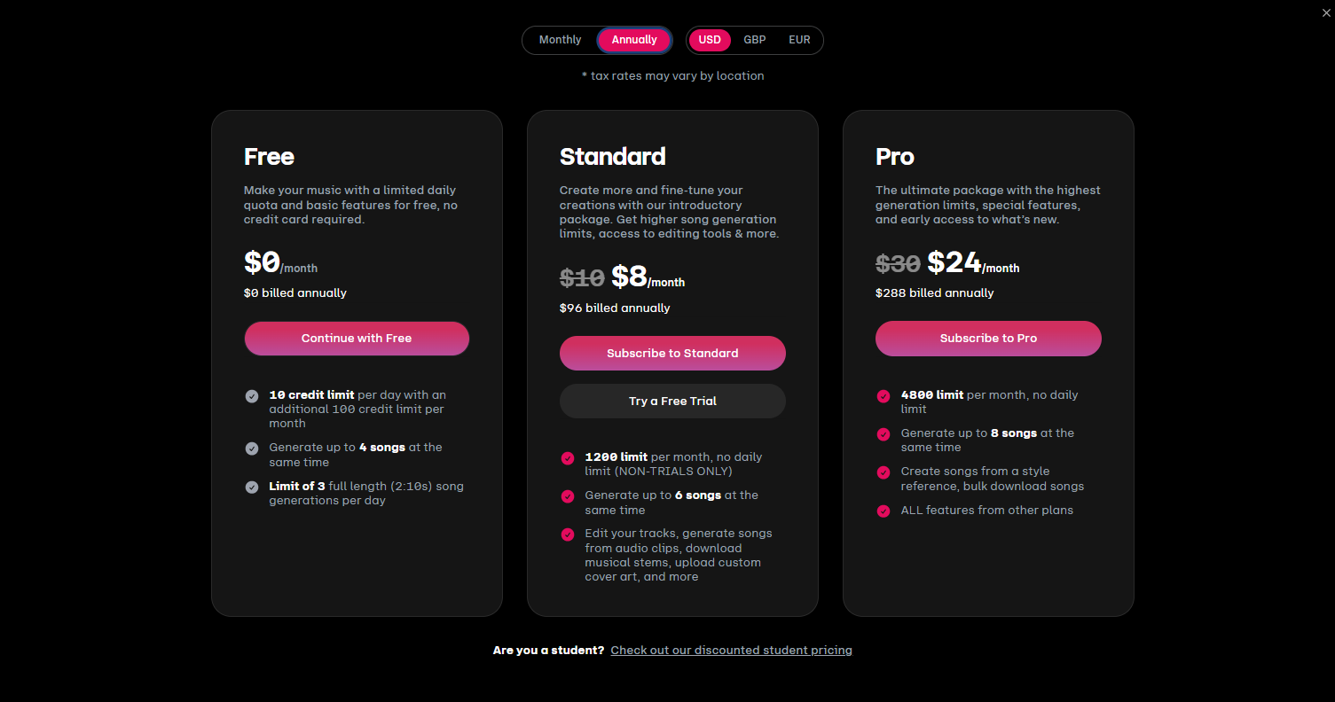The width and height of the screenshot is (1335, 702).
Task: Change currency to GBP
Action: pos(755,40)
